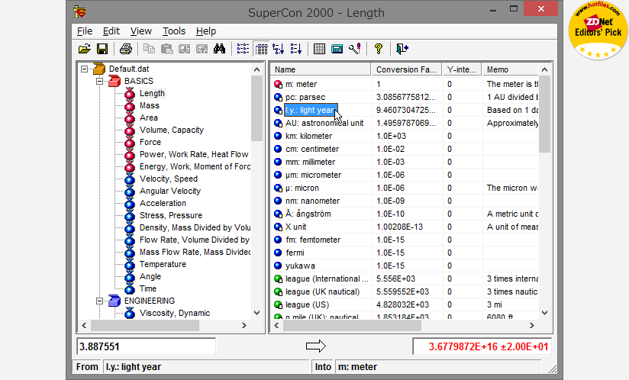Screen dimensions: 629x380
Task: Print using the printer toolbar icon
Action: click(125, 49)
